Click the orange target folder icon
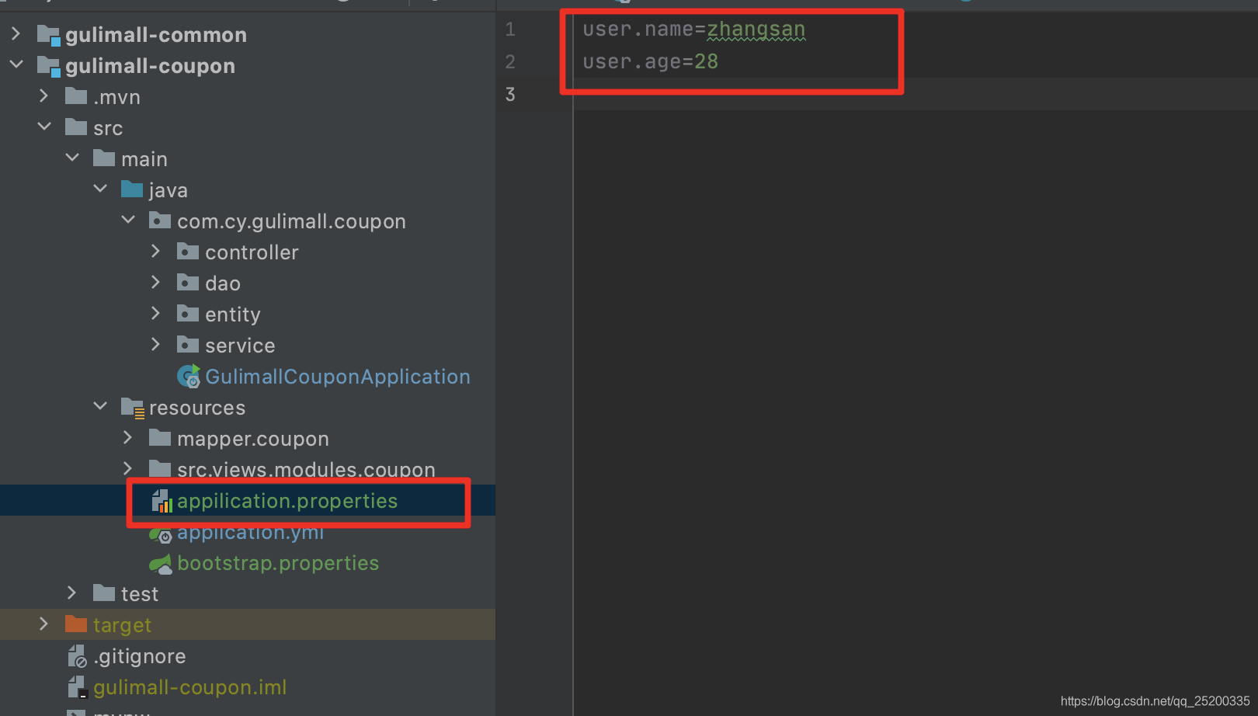Screen dimensions: 1258x716 click(x=76, y=624)
